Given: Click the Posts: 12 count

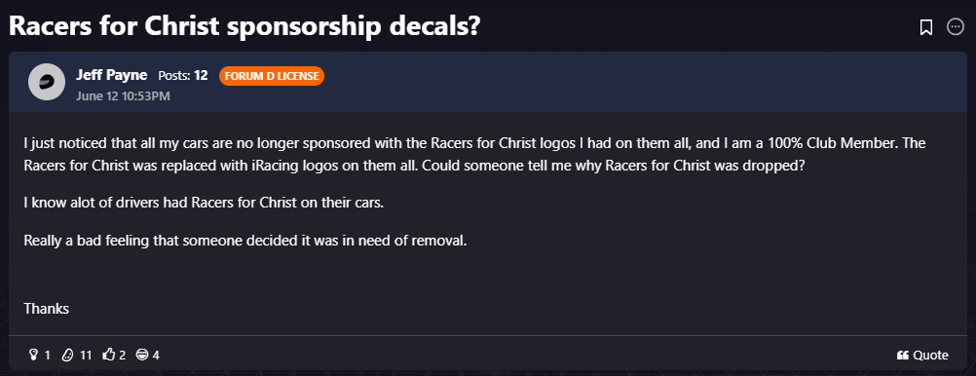Looking at the screenshot, I should 183,76.
